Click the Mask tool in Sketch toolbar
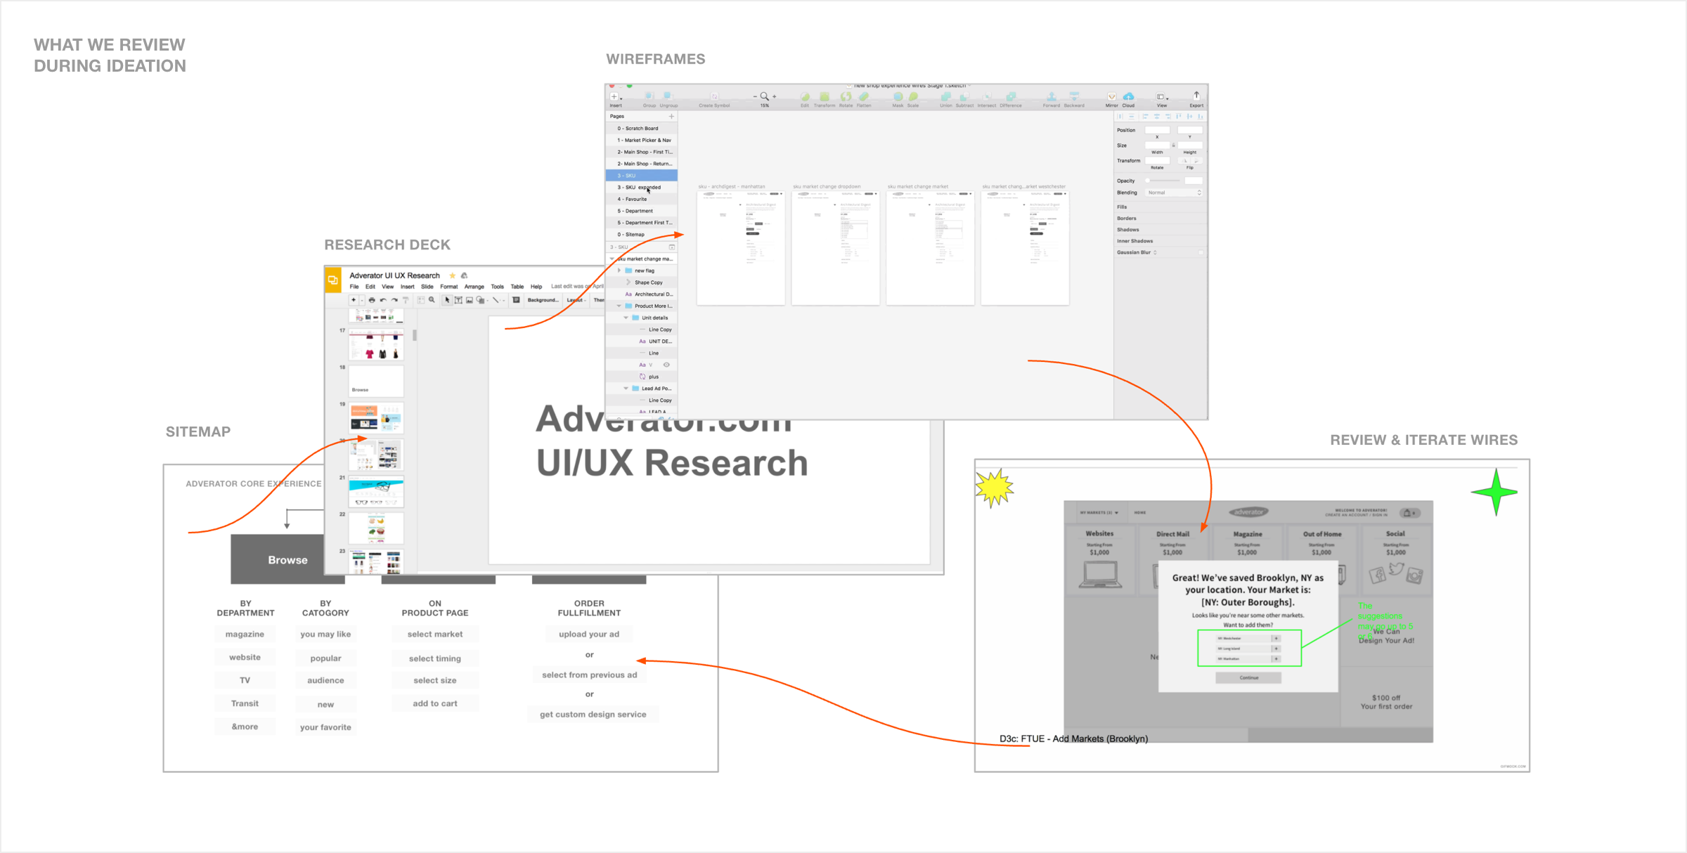Screen dimensions: 1687x853 [898, 97]
